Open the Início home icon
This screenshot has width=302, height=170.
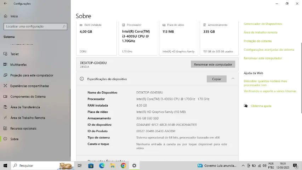tap(5, 16)
